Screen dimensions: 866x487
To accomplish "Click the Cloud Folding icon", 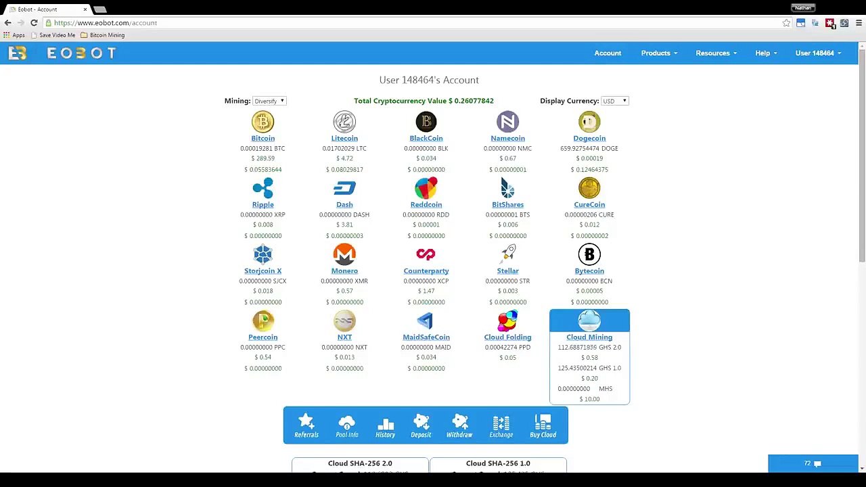I will (x=507, y=321).
